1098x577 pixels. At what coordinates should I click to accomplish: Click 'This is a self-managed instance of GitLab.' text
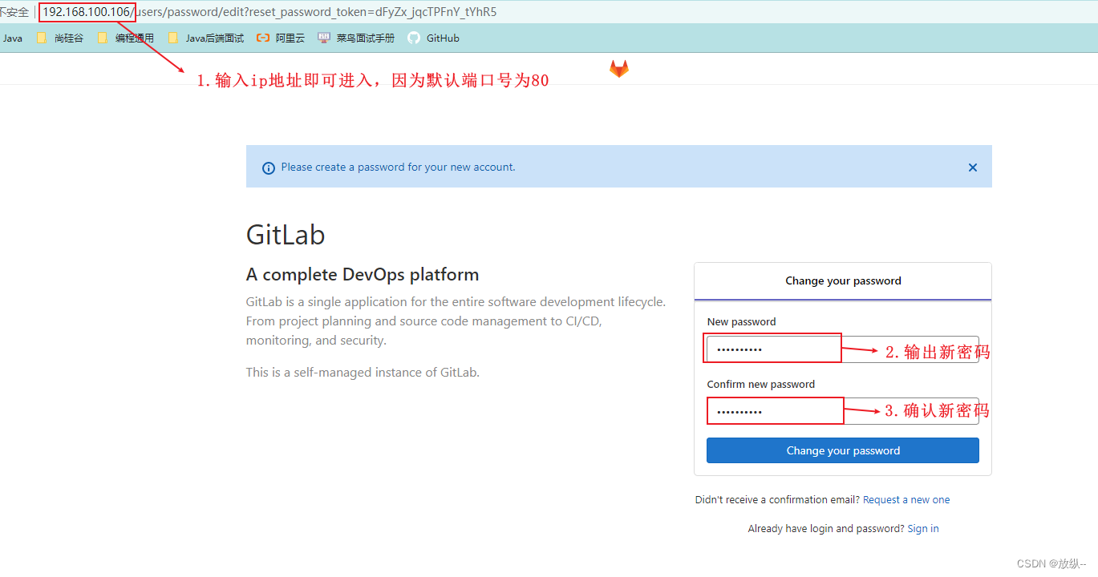click(x=363, y=372)
